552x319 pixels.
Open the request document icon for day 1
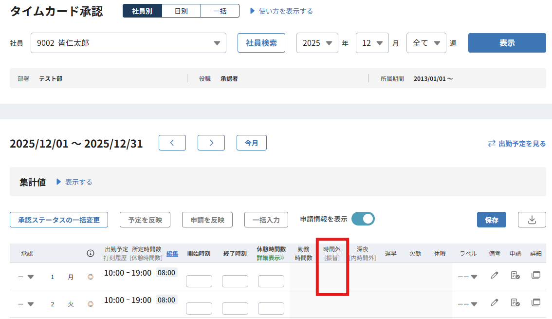click(515, 275)
